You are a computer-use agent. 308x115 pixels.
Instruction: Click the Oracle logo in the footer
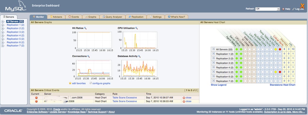click(13, 111)
